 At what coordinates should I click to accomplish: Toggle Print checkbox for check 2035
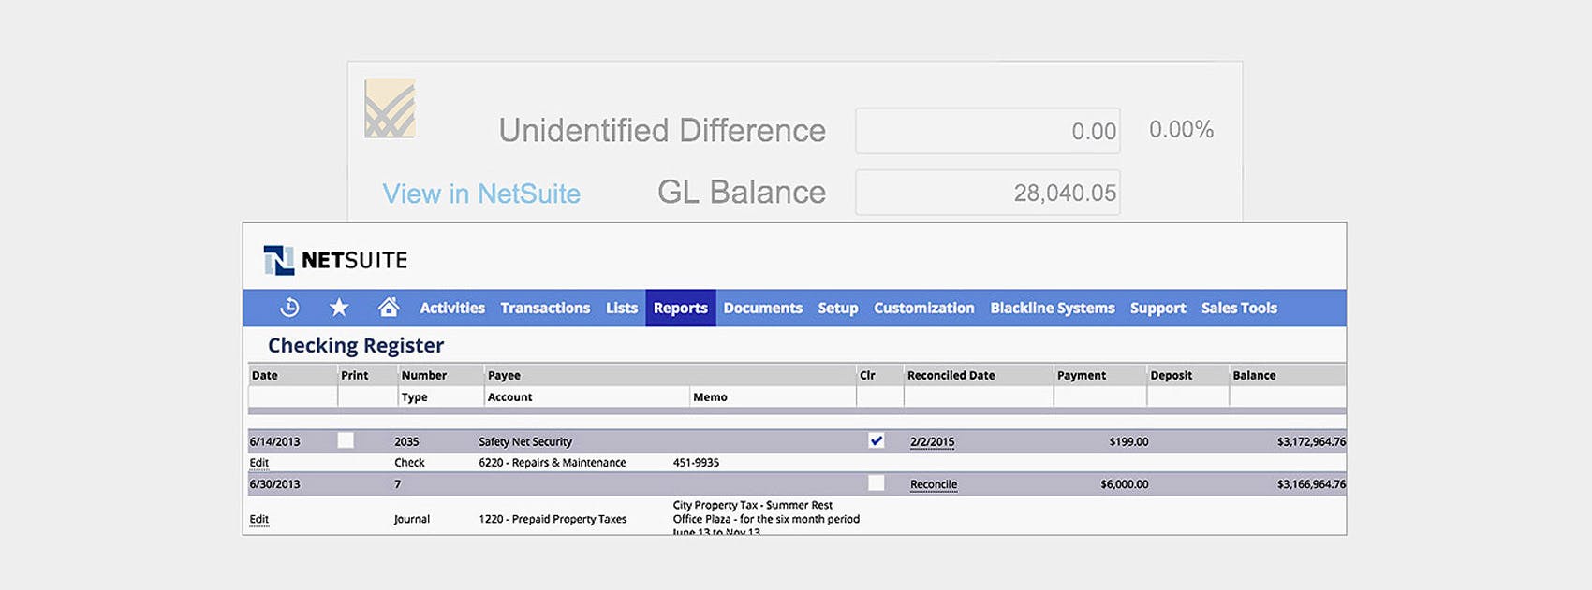click(x=346, y=440)
